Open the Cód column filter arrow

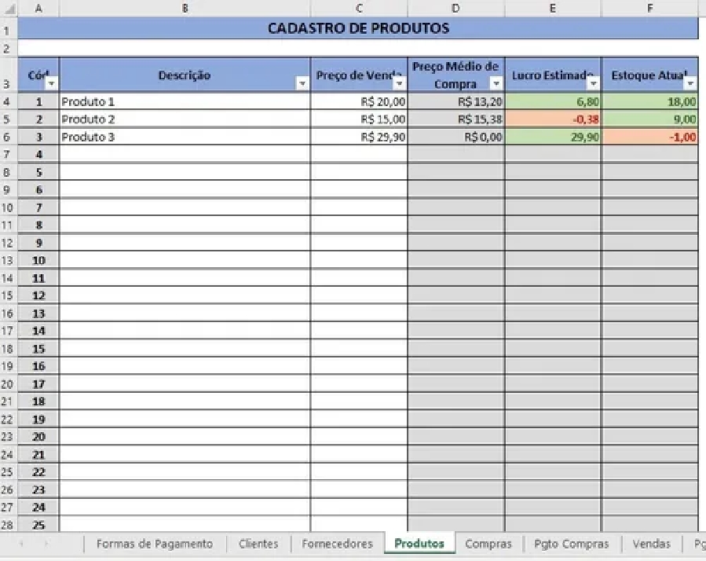coord(51,83)
